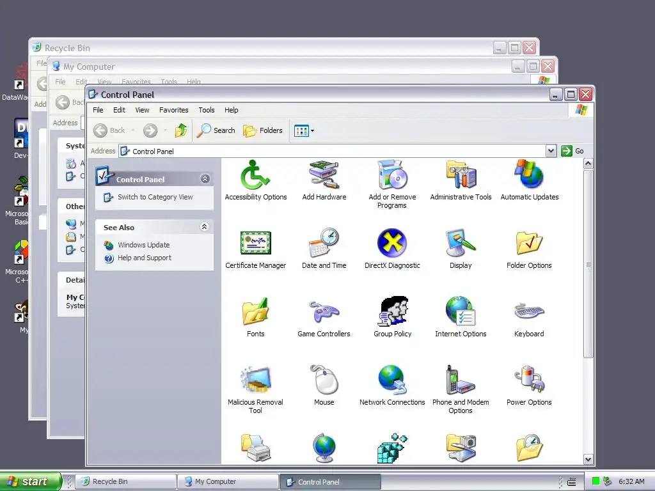Open Power Options icon
The height and width of the screenshot is (491, 655).
pos(529,386)
